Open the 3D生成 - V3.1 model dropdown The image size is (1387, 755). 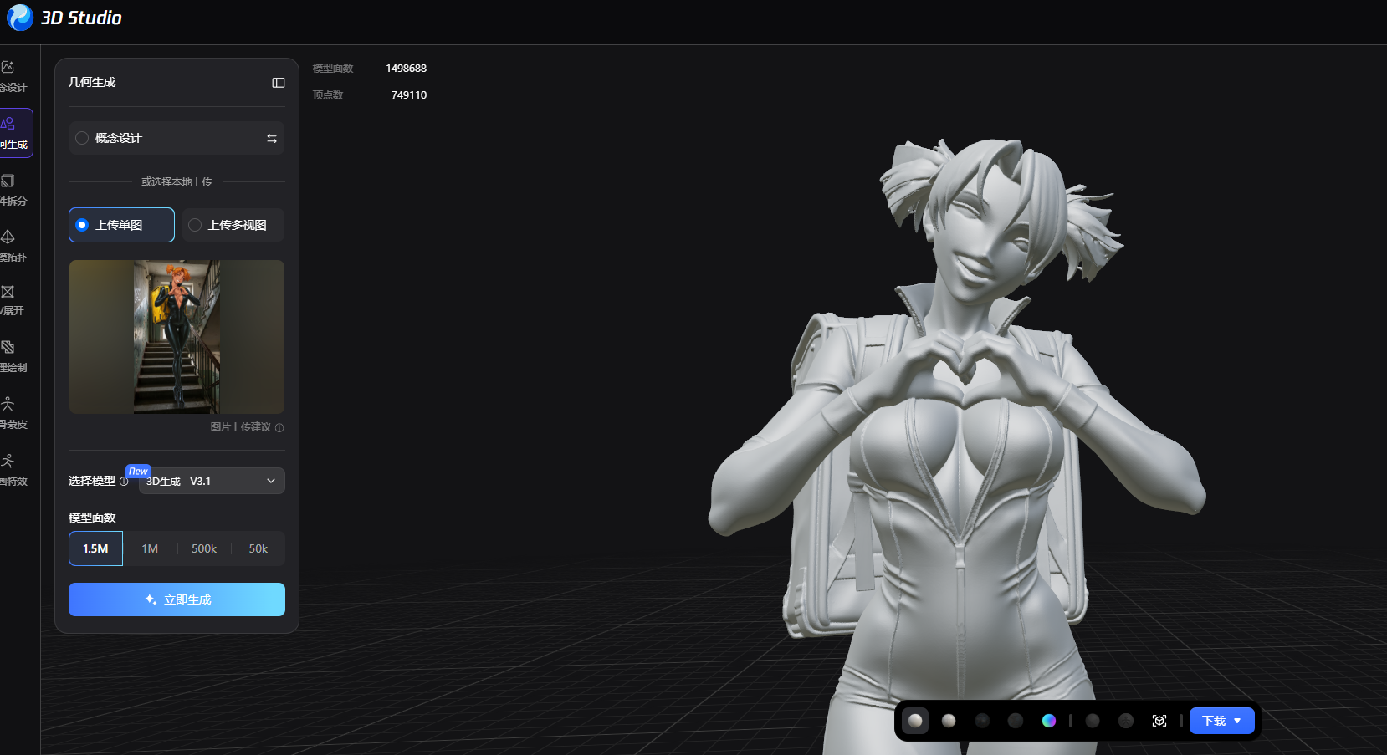point(212,481)
